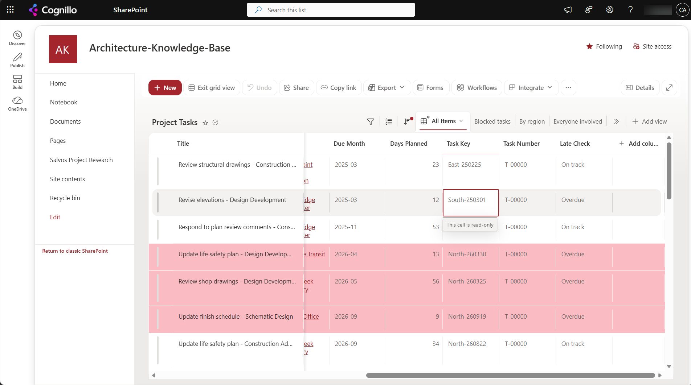
Task: Toggle Following for this site
Action: [x=604, y=46]
